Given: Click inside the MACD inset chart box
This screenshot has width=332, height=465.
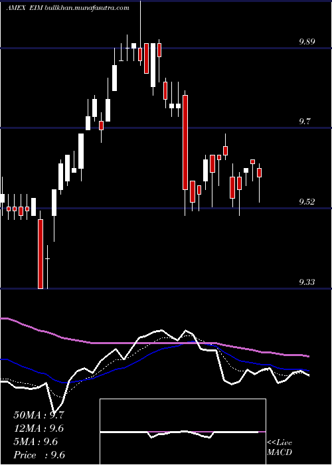Looking at the screenshot, I should click(183, 432).
